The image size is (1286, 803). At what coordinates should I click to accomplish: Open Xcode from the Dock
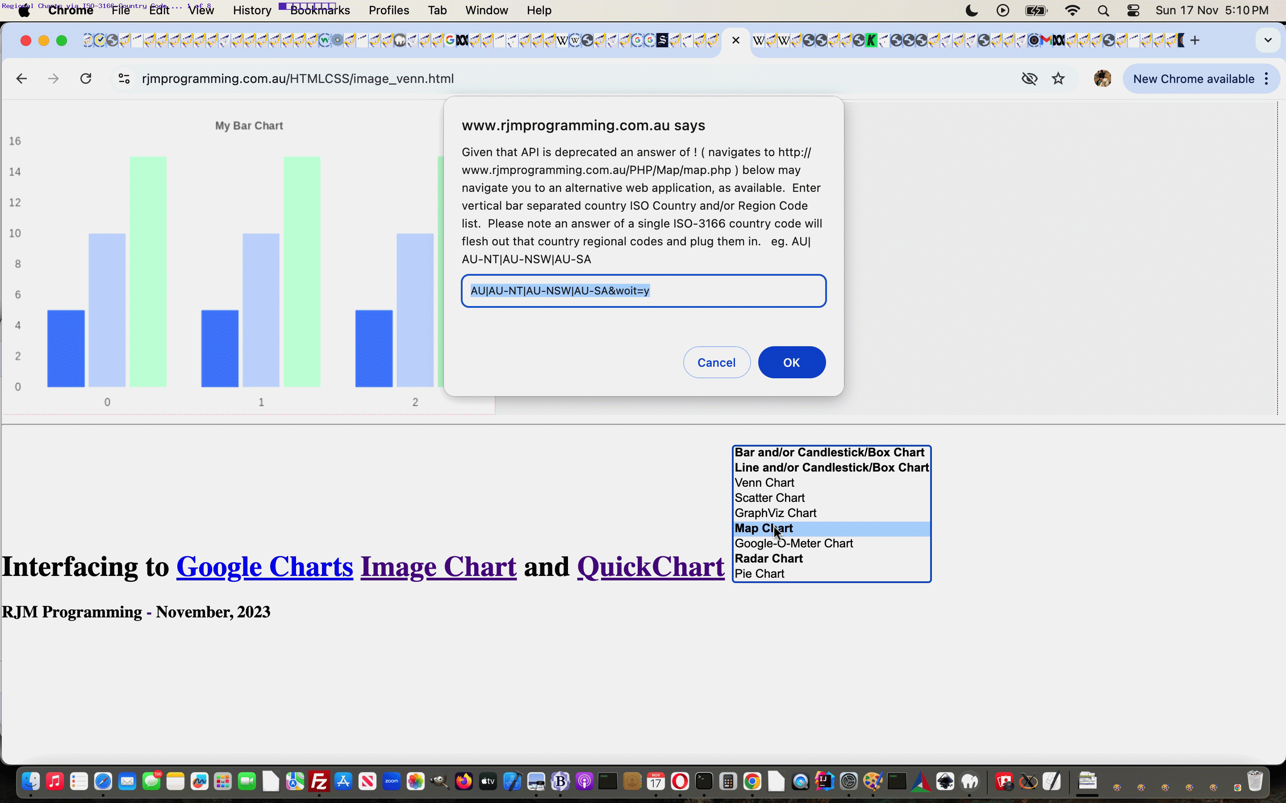pos(512,781)
